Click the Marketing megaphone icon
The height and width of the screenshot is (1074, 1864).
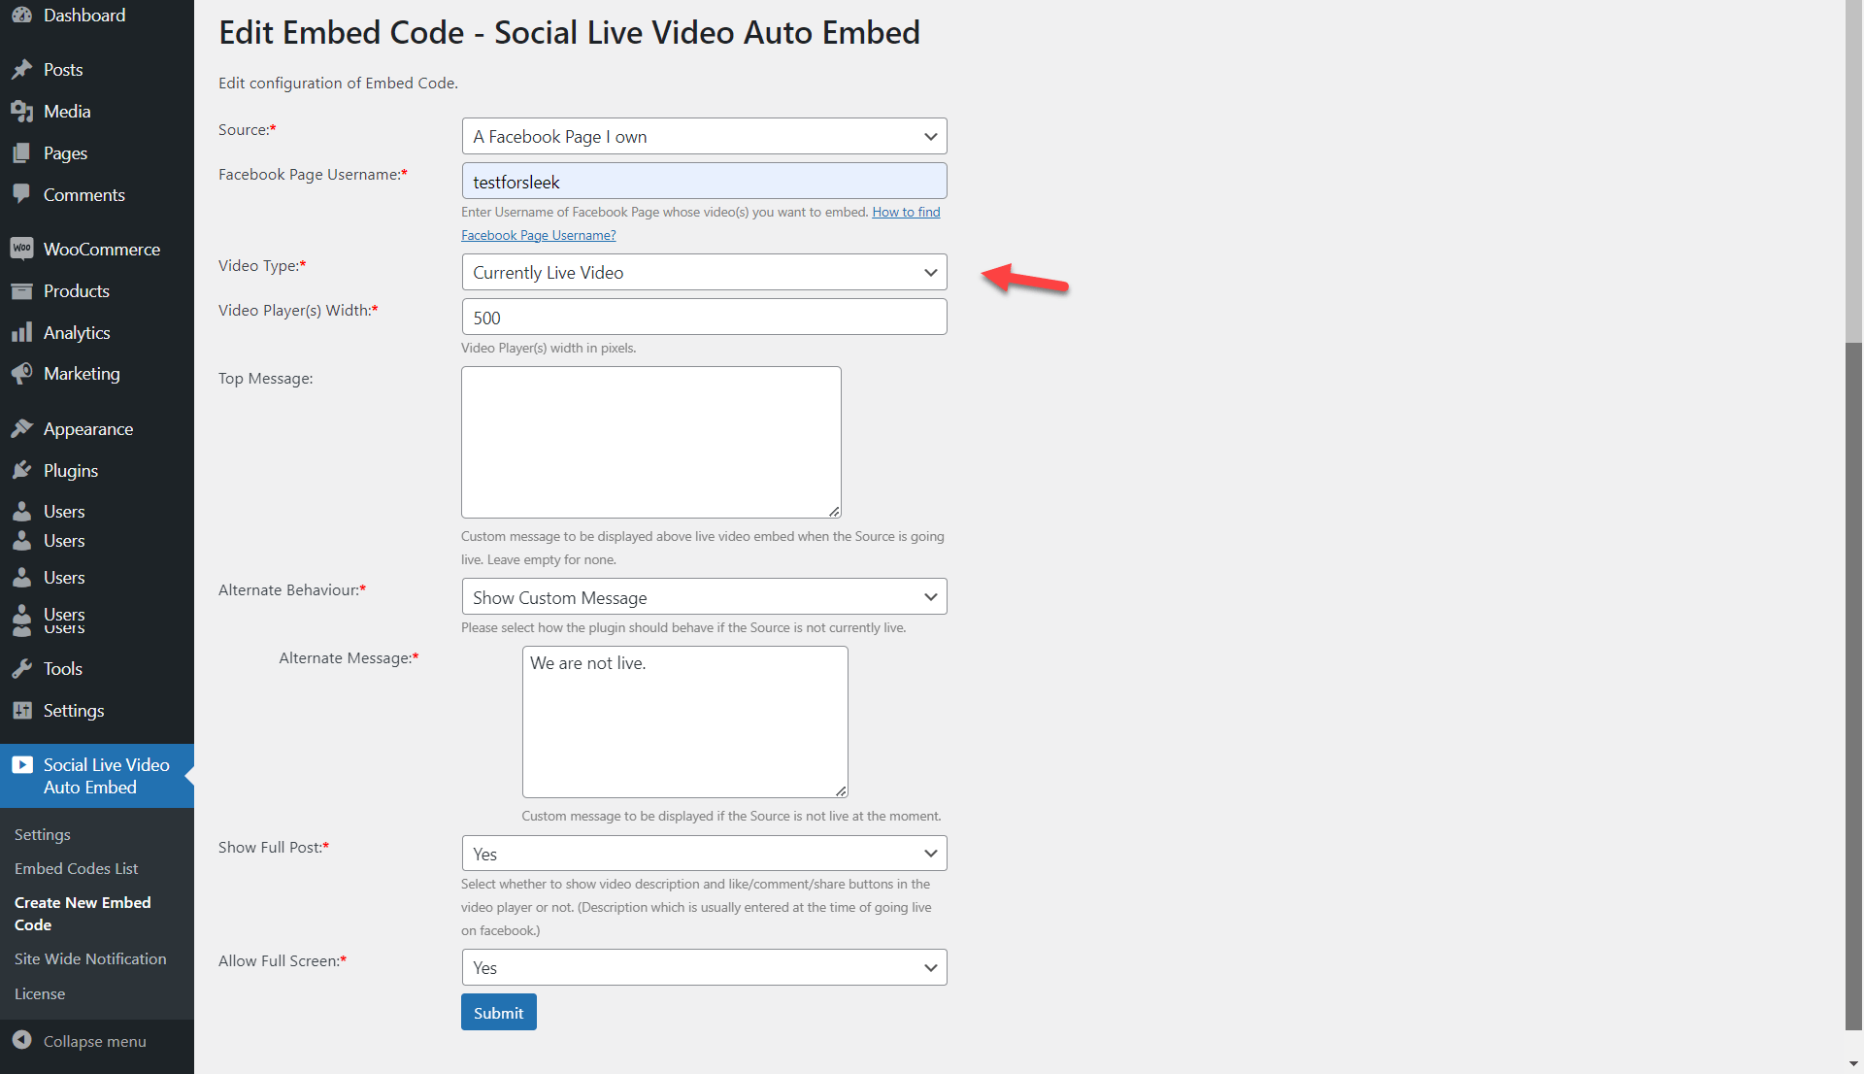point(21,374)
